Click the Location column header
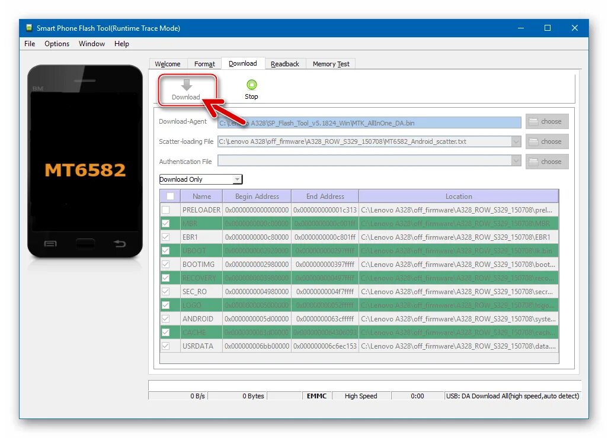Viewport: 608px width, 438px height. click(x=459, y=197)
